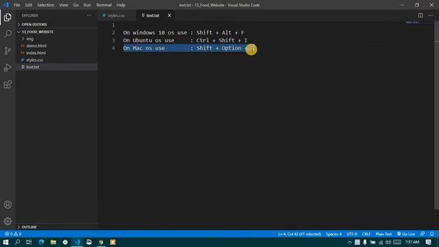The height and width of the screenshot is (247, 439).
Task: Open the Run and Debug view
Action: (8, 67)
